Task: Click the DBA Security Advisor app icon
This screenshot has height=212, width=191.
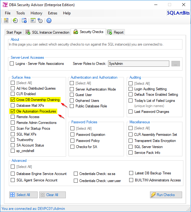Action: click(5, 5)
